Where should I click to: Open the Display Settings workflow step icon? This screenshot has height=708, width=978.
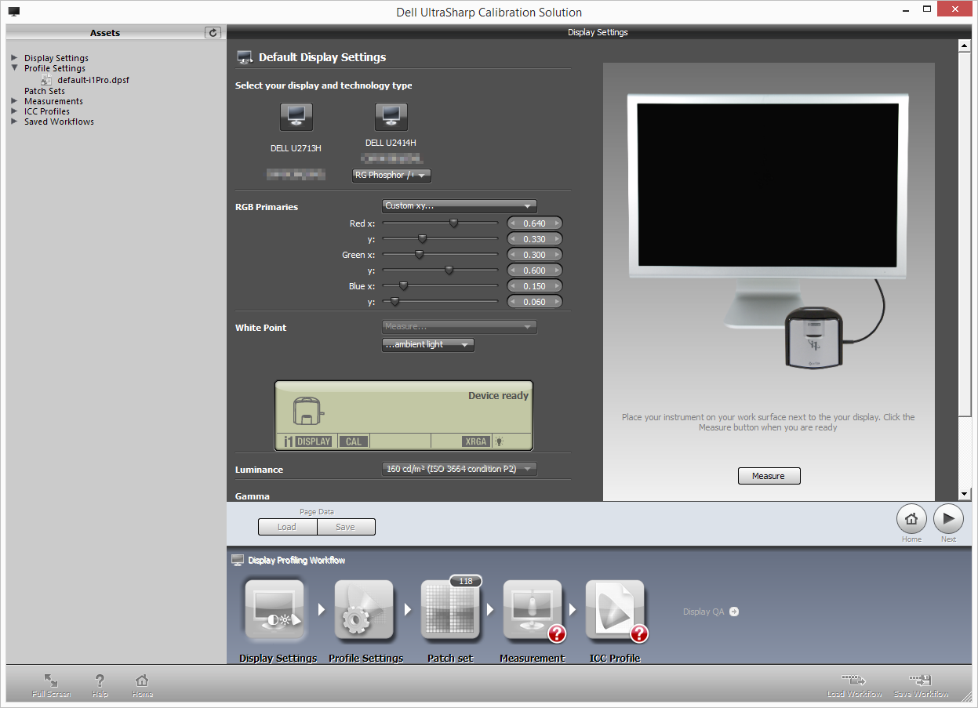tap(274, 610)
